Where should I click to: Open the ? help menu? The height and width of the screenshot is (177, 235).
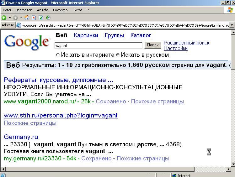[88, 10]
